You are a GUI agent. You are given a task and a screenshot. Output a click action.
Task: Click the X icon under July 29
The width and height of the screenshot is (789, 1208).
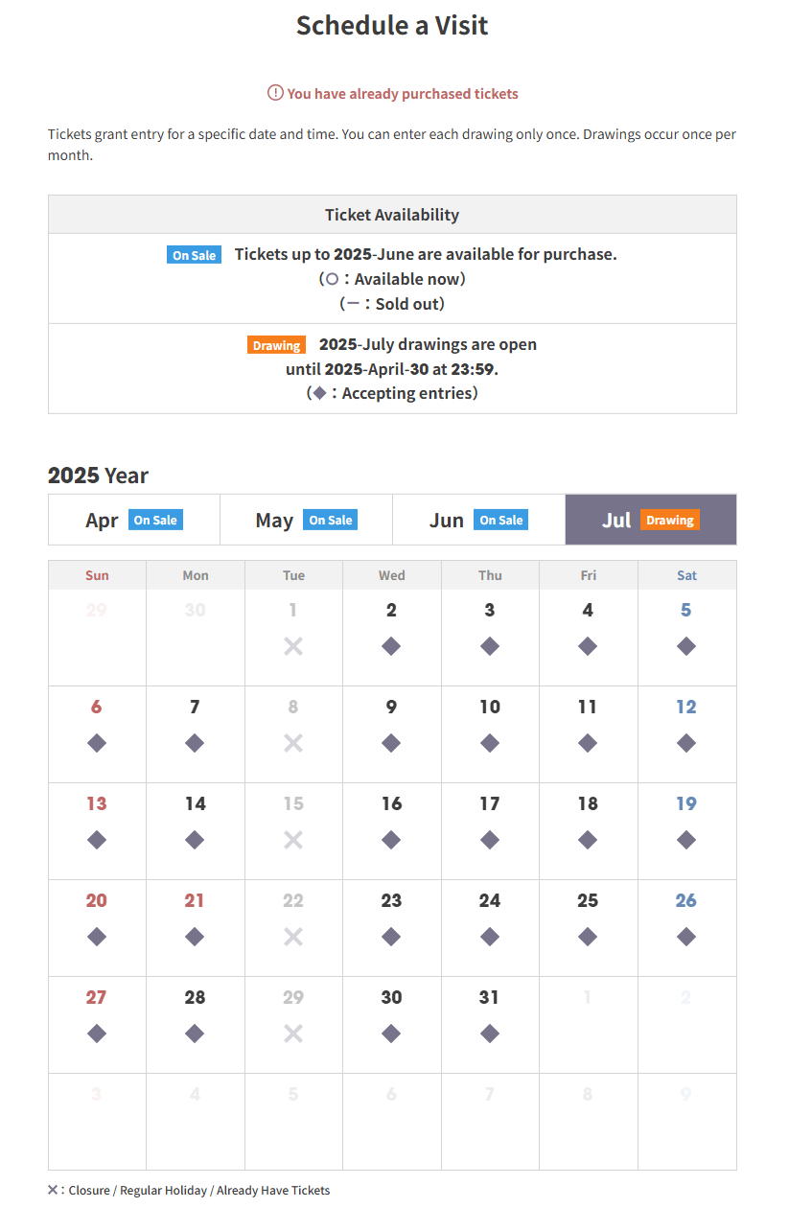coord(293,1034)
